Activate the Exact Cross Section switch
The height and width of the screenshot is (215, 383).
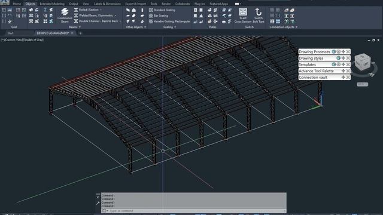tap(243, 15)
